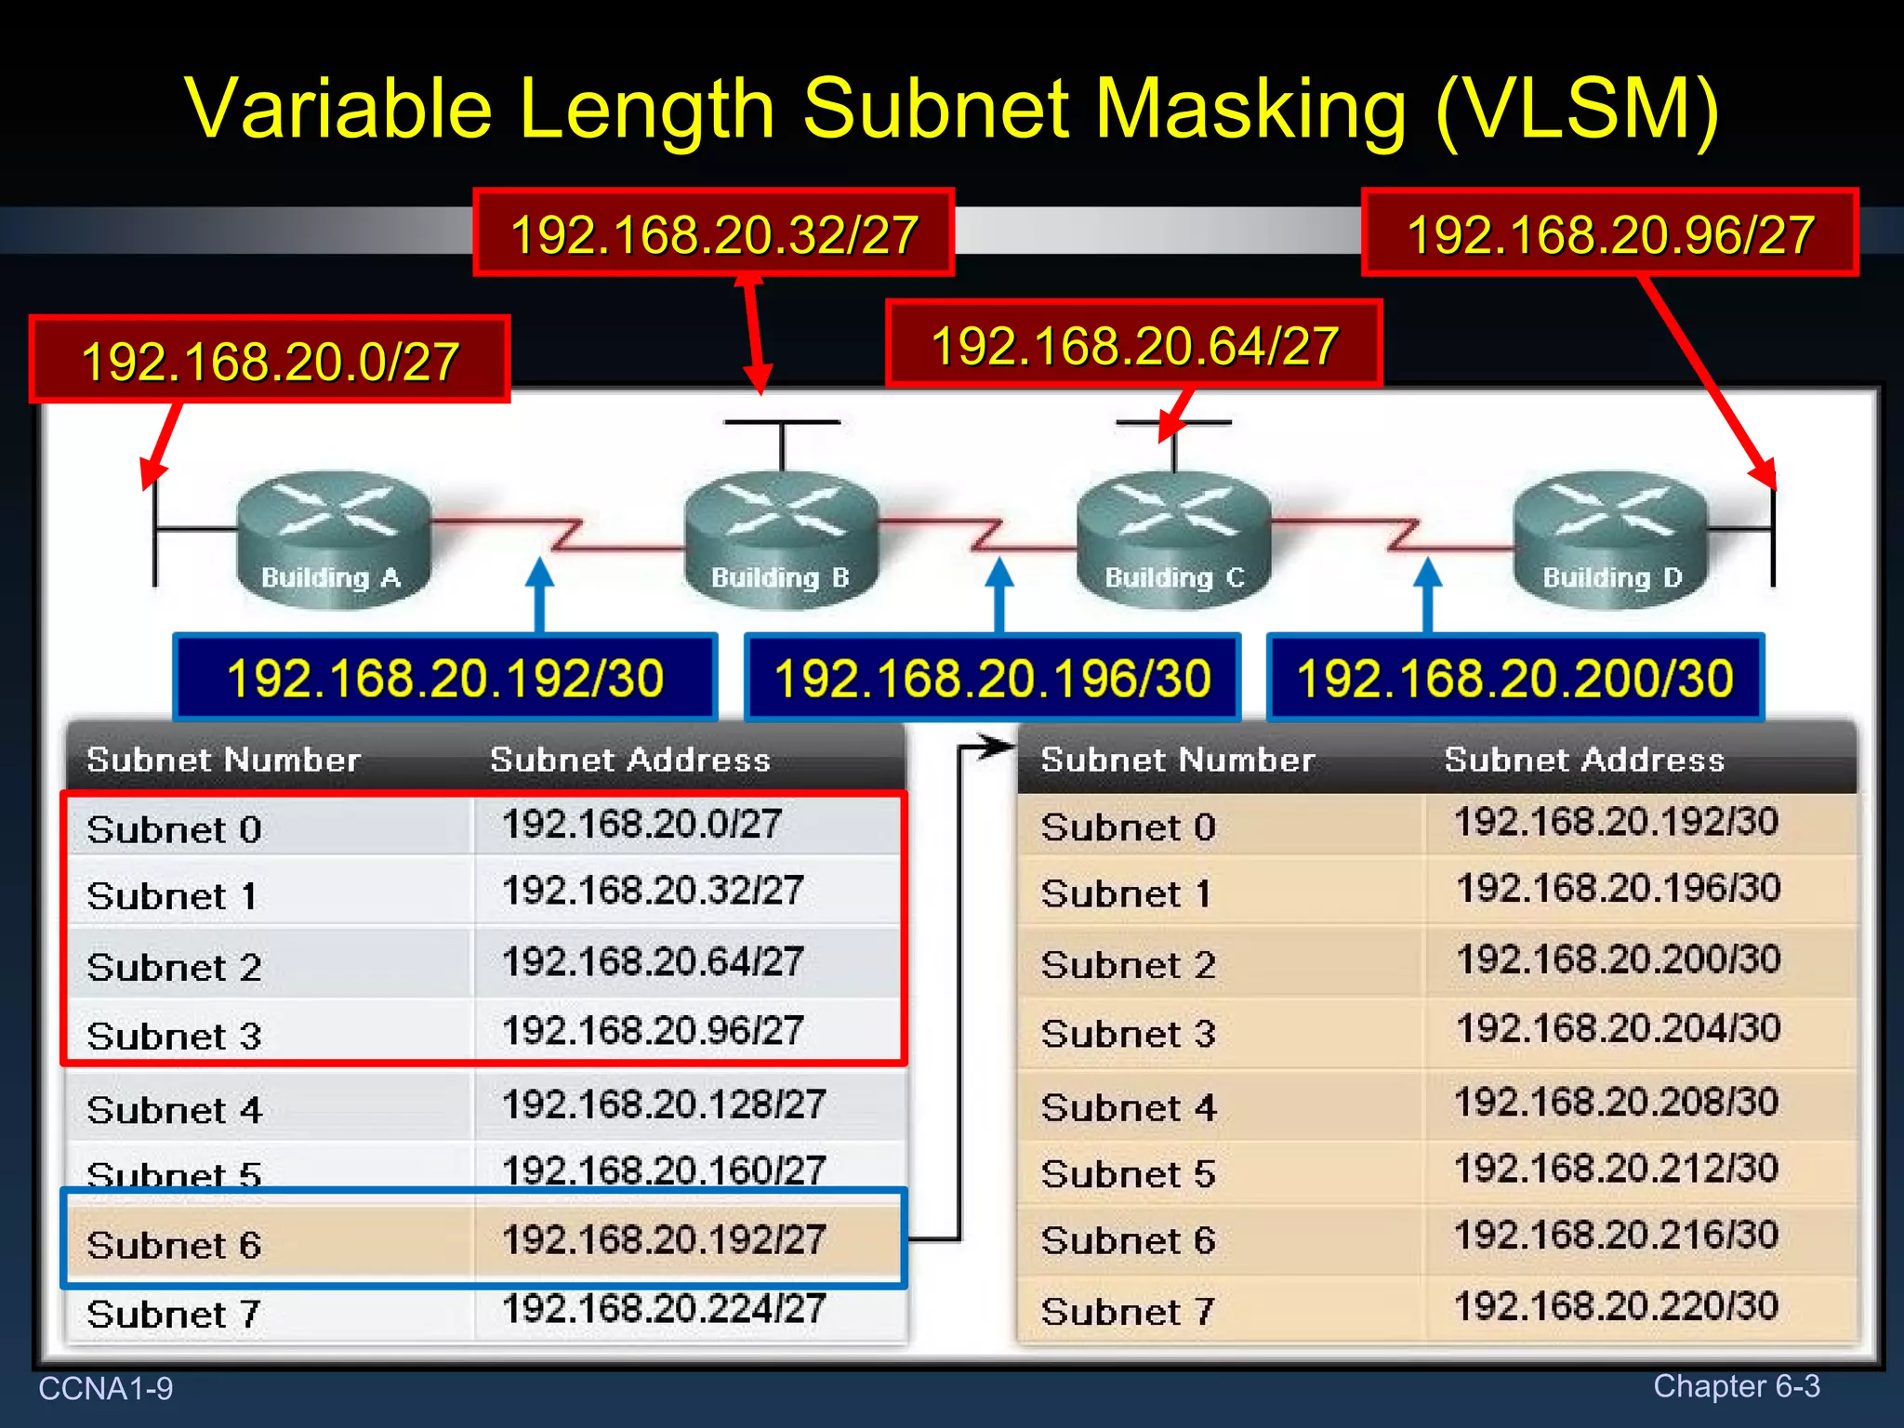Viewport: 1904px width, 1428px height.
Task: Click cell 192.168.20.216/30
Action: click(1617, 1235)
